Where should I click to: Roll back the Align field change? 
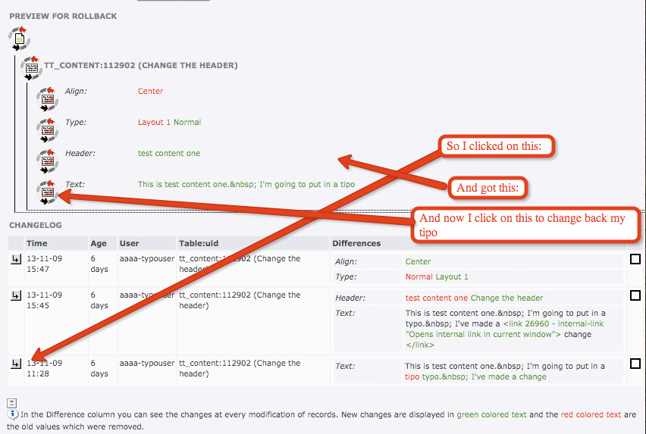47,98
